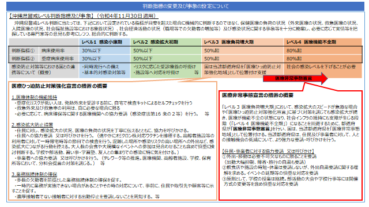Click the line beginning '③原則として、学校の授業は継続'

click(290, 179)
